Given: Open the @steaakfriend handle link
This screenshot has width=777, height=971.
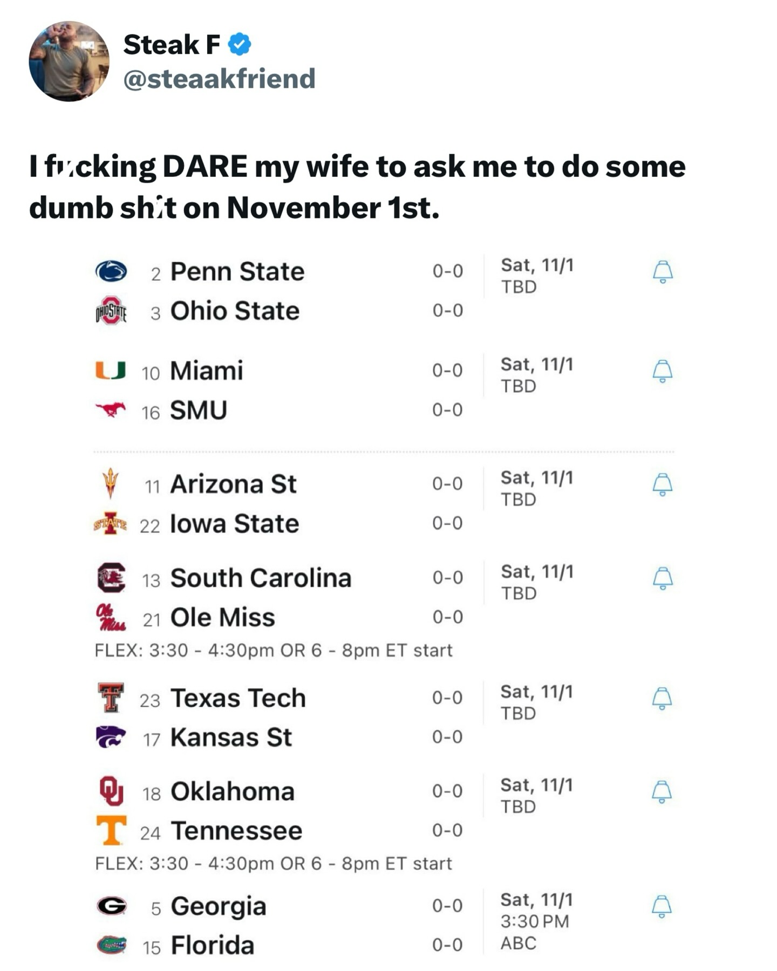Looking at the screenshot, I should click(219, 79).
